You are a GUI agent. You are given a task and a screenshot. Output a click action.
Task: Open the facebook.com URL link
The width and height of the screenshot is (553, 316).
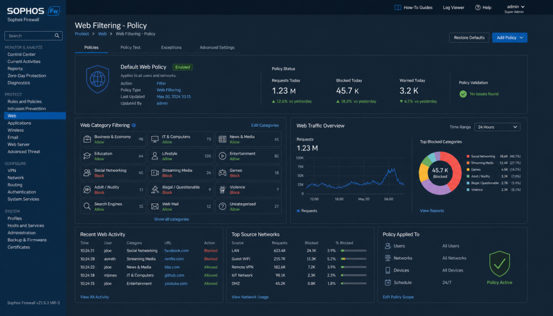coord(177,251)
